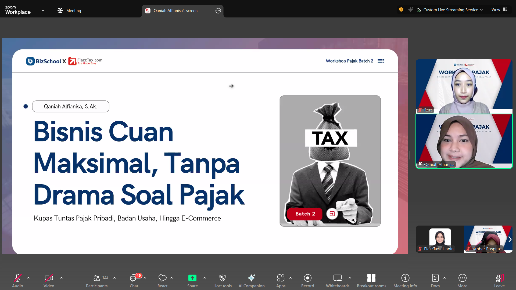Select the Meeting tab
This screenshot has width=516, height=290.
pyautogui.click(x=69, y=10)
